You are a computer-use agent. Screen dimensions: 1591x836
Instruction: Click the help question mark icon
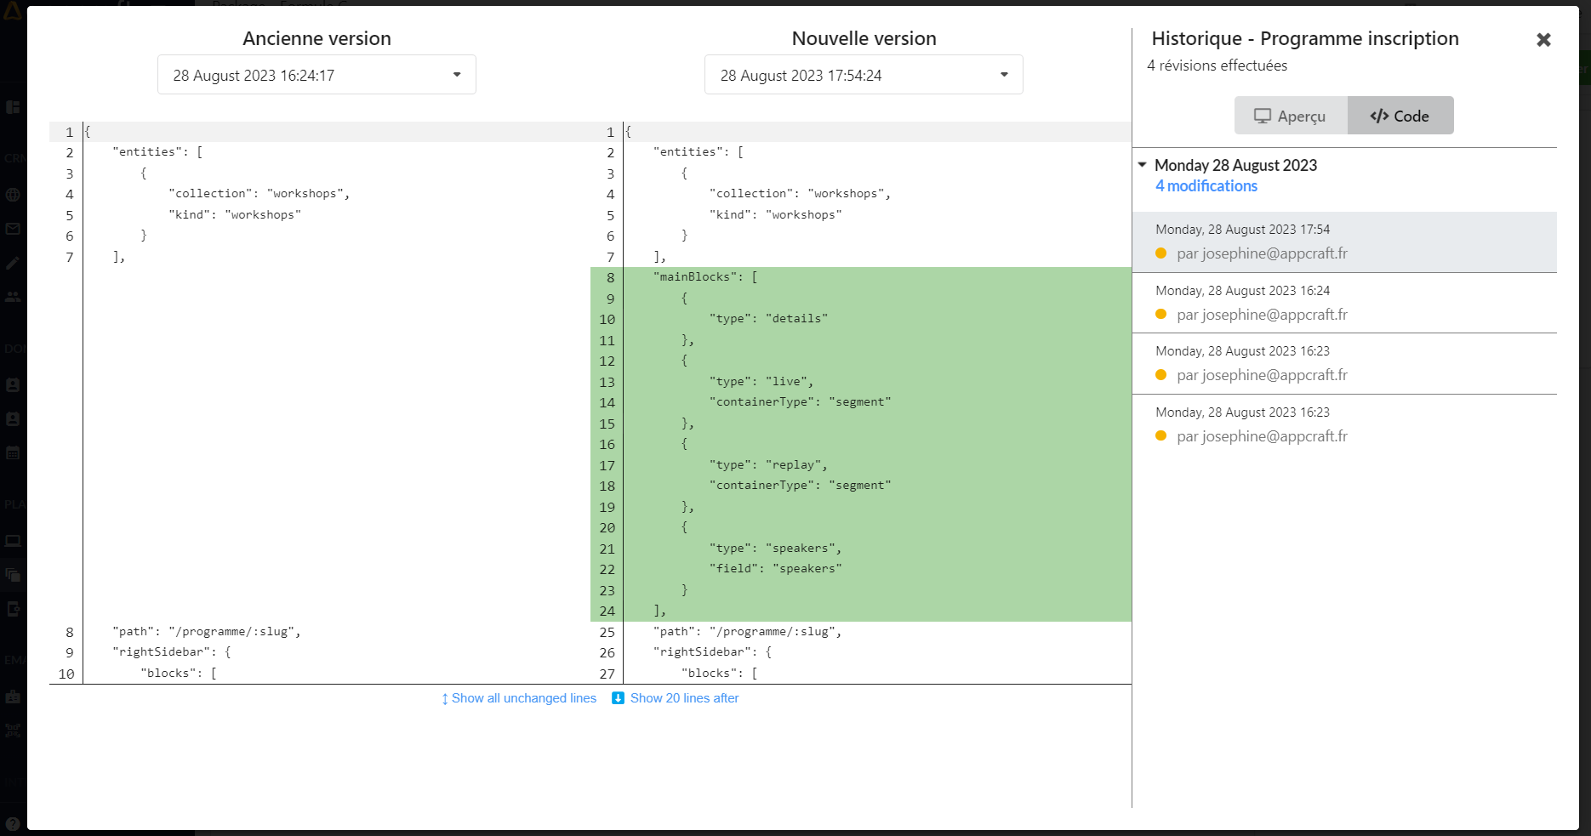tap(13, 823)
